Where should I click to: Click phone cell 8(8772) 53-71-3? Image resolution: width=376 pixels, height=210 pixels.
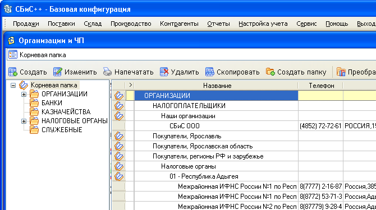coord(320,197)
